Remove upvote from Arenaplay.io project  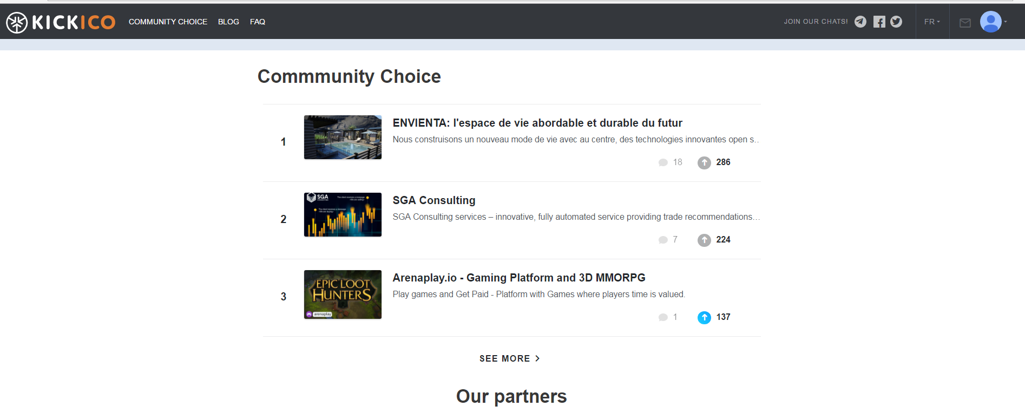click(704, 317)
